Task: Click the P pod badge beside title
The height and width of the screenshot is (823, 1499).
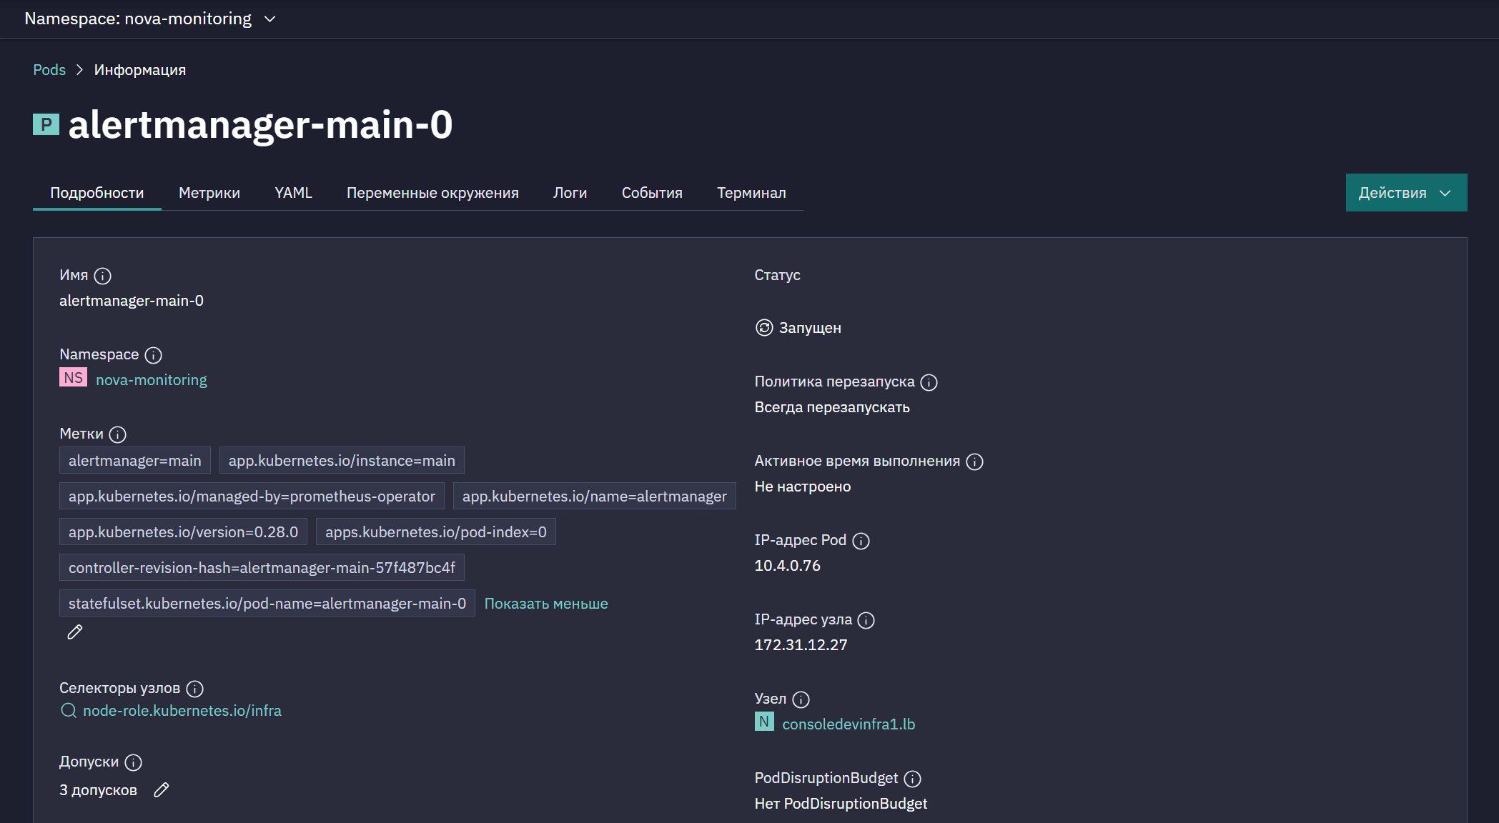Action: click(x=46, y=124)
